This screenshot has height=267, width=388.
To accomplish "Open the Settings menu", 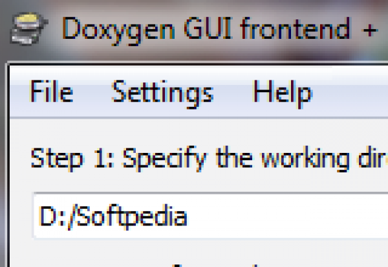I will point(162,93).
